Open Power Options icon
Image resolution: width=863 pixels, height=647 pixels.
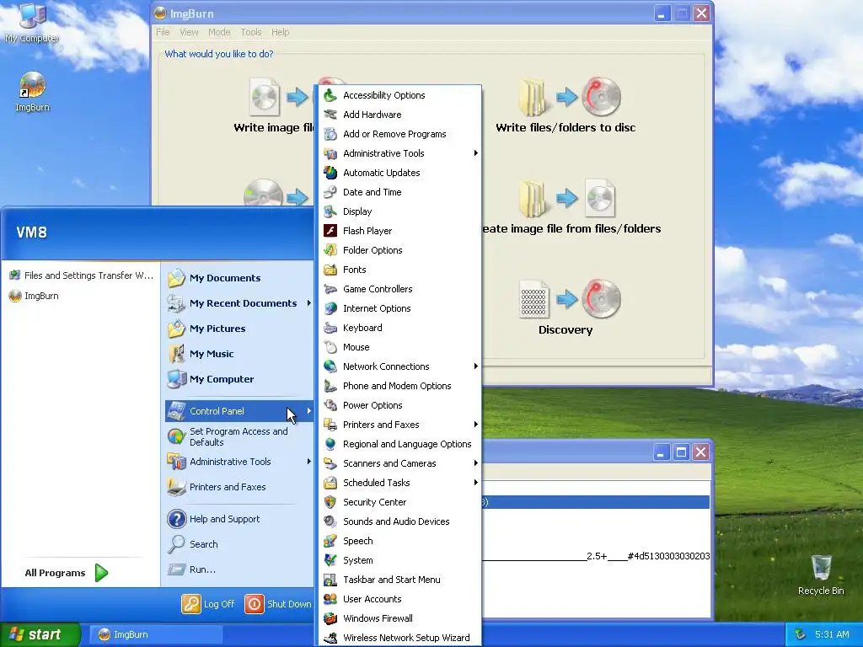pyautogui.click(x=330, y=405)
